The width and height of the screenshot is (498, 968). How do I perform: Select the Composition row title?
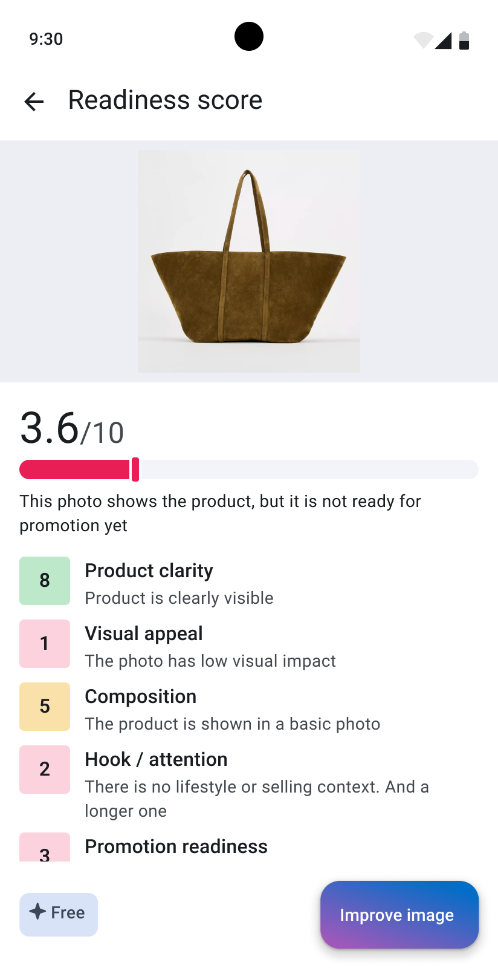[x=141, y=696]
